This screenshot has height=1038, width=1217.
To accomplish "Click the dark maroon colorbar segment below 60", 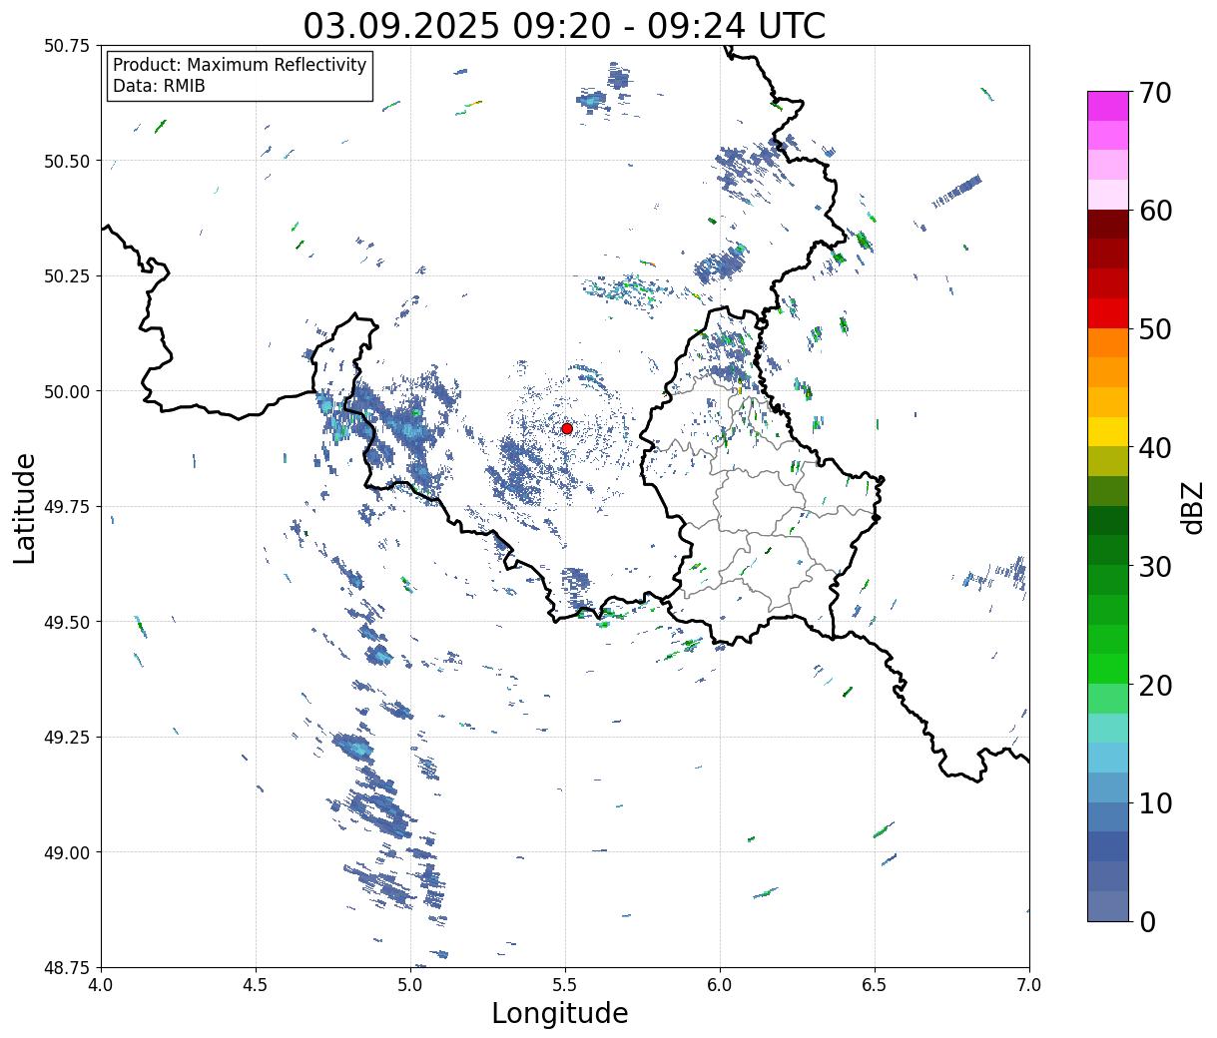I will click(1108, 225).
